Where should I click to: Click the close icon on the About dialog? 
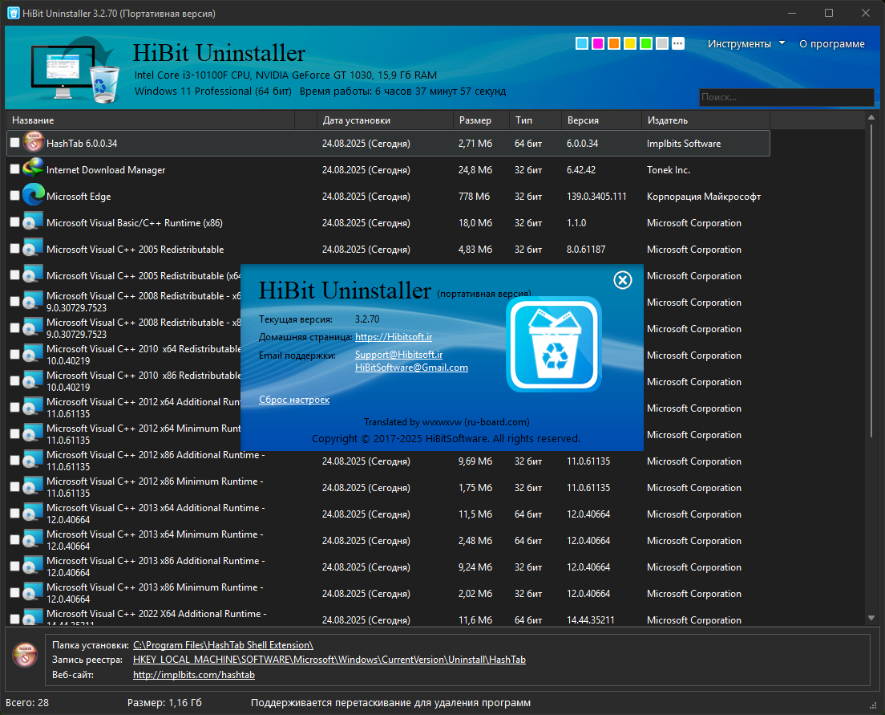[x=623, y=280]
